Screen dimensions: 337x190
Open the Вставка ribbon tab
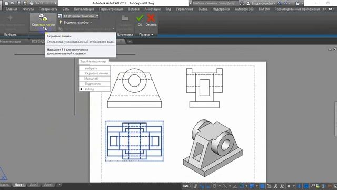pos(134,9)
